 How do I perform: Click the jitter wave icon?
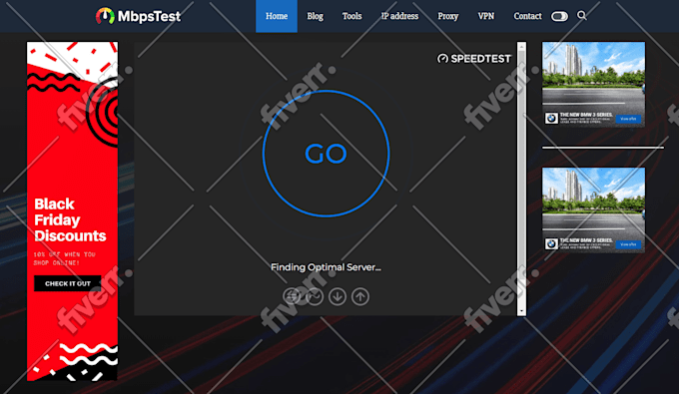(x=315, y=296)
